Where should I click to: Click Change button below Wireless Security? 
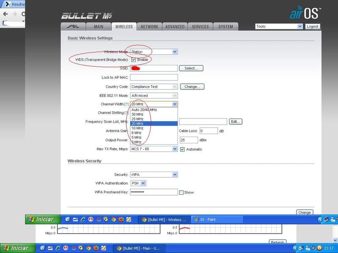click(305, 213)
